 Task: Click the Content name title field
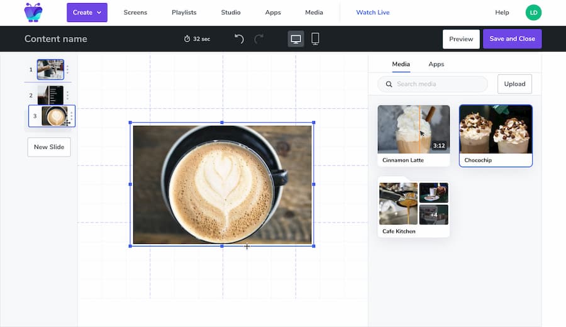[x=56, y=39]
